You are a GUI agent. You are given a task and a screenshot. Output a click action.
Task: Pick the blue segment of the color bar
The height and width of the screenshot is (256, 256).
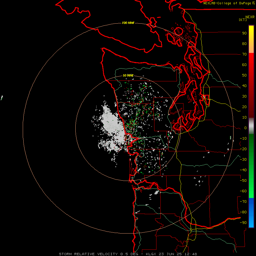(x=251, y=213)
